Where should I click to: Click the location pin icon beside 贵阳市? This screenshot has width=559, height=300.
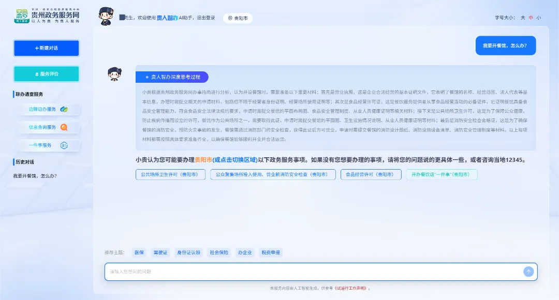coord(230,18)
